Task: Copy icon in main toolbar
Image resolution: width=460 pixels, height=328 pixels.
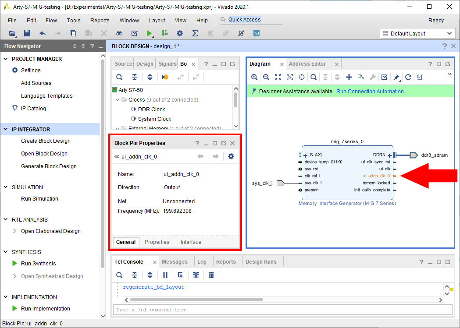Action: 73,33
